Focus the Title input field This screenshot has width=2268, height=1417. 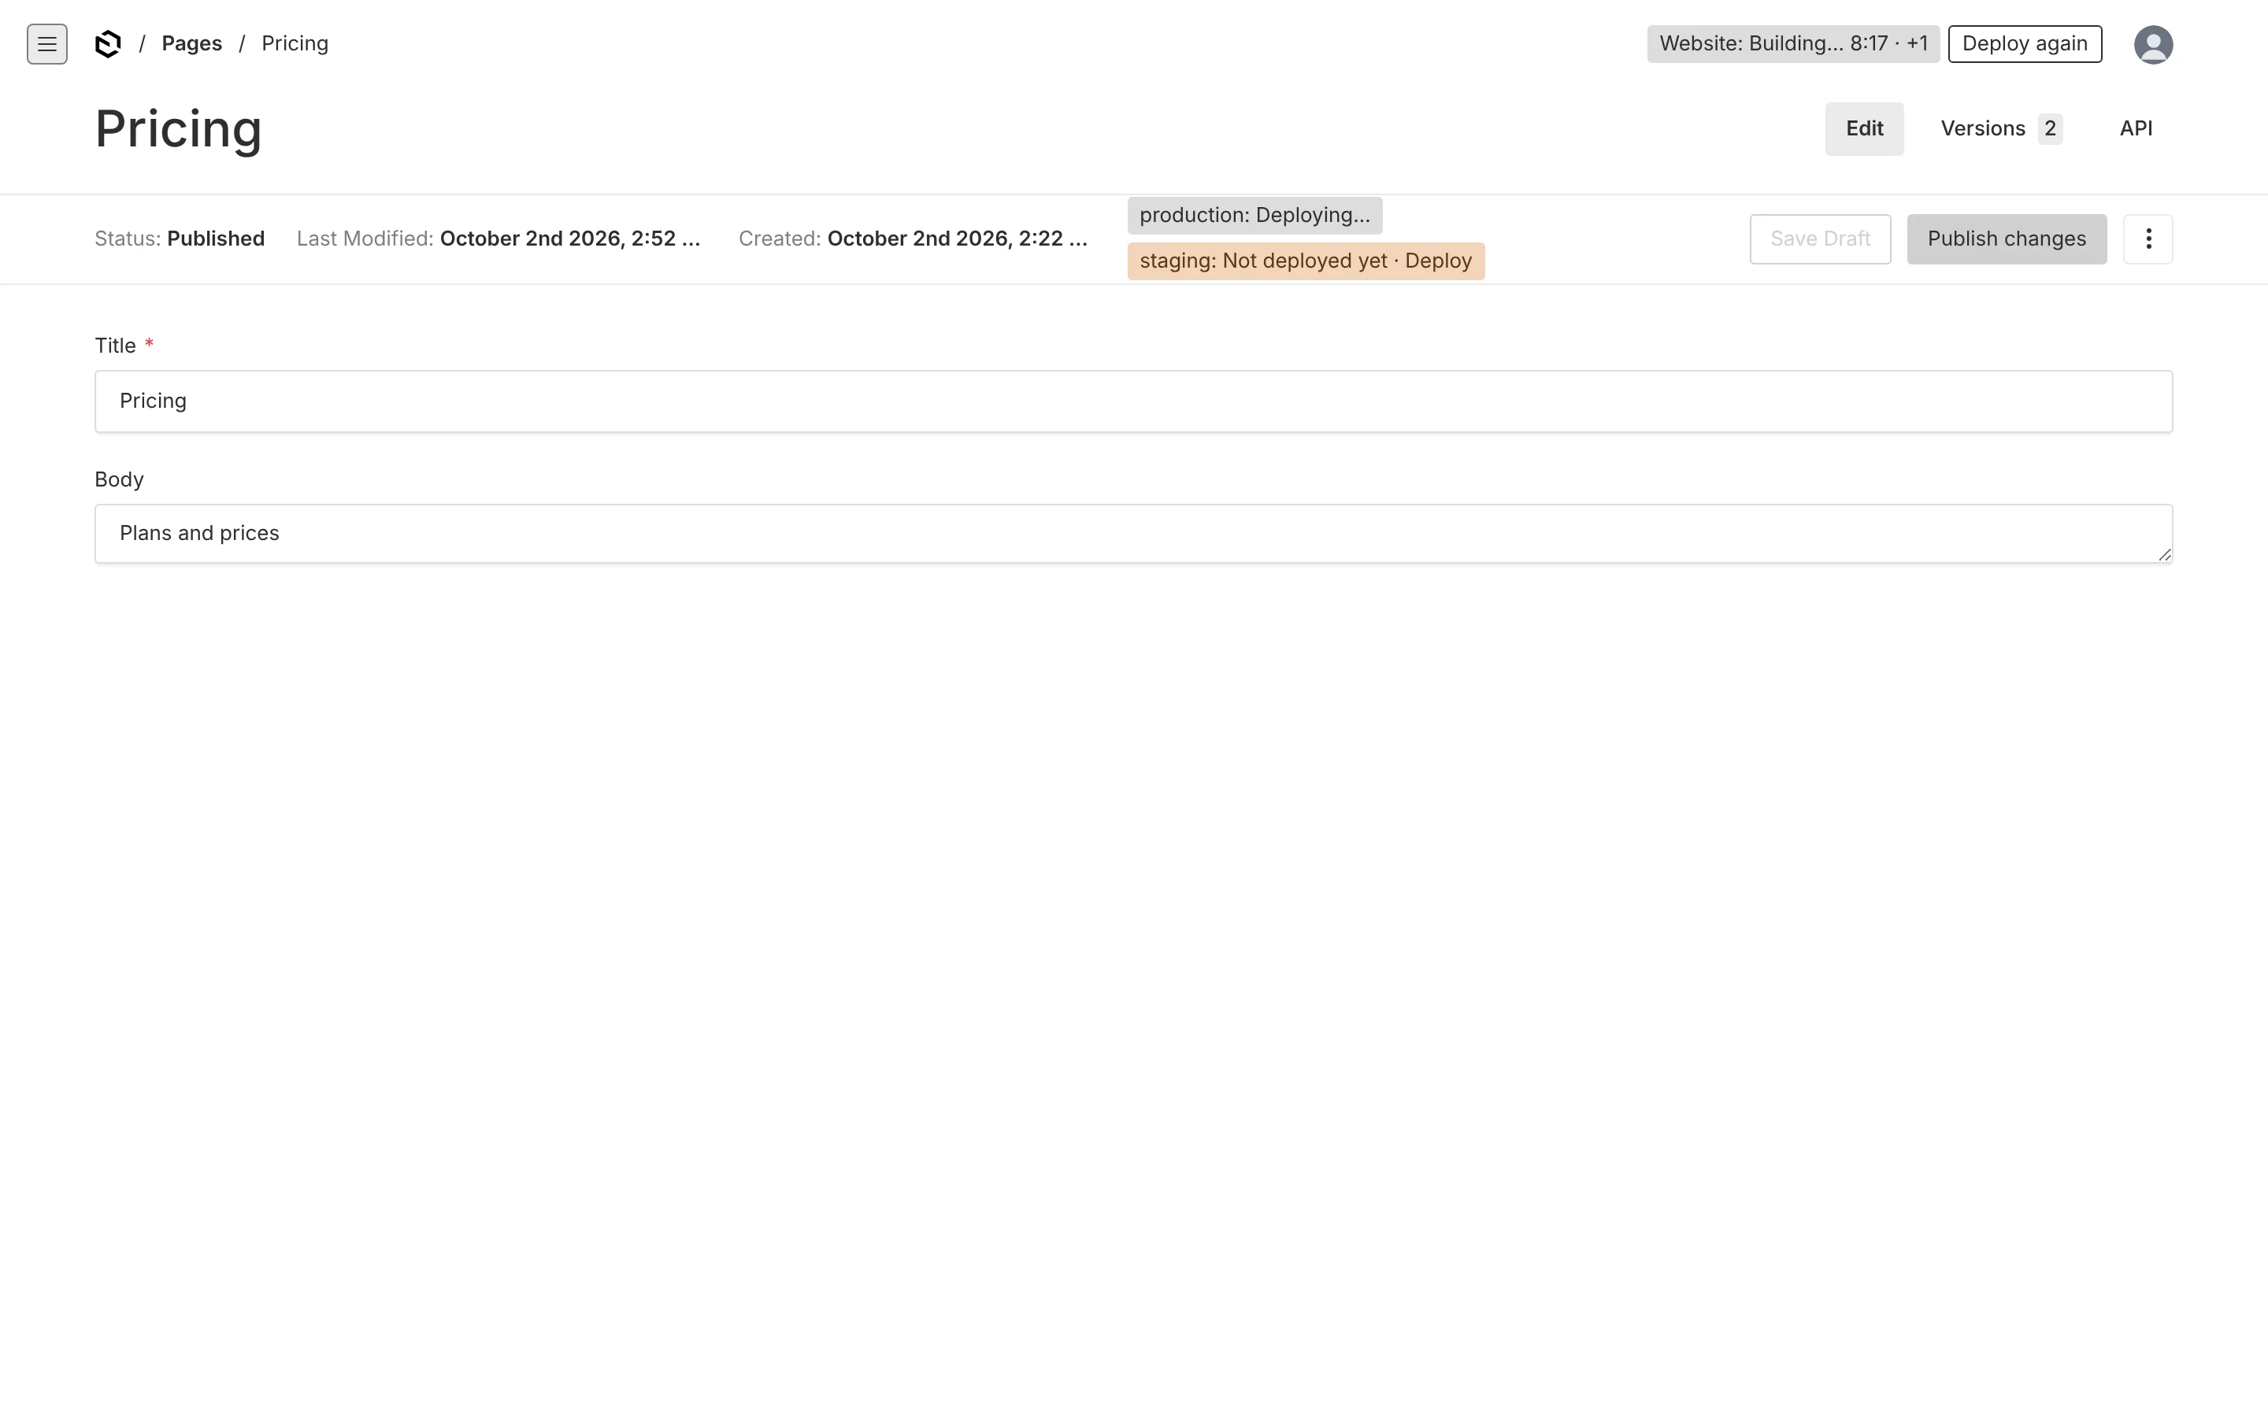(1133, 401)
